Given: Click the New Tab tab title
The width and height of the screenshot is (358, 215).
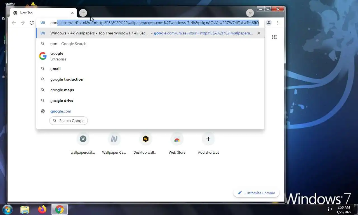Looking at the screenshot, I should coord(26,13).
